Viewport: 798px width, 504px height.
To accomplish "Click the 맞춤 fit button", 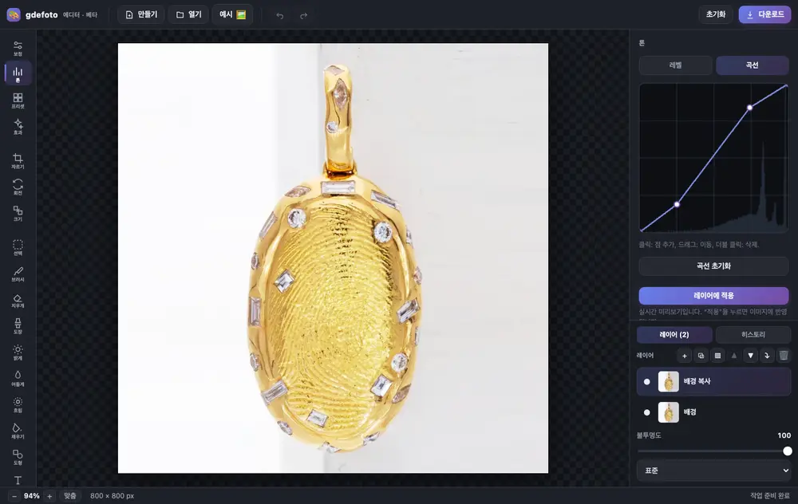I will pyautogui.click(x=70, y=496).
